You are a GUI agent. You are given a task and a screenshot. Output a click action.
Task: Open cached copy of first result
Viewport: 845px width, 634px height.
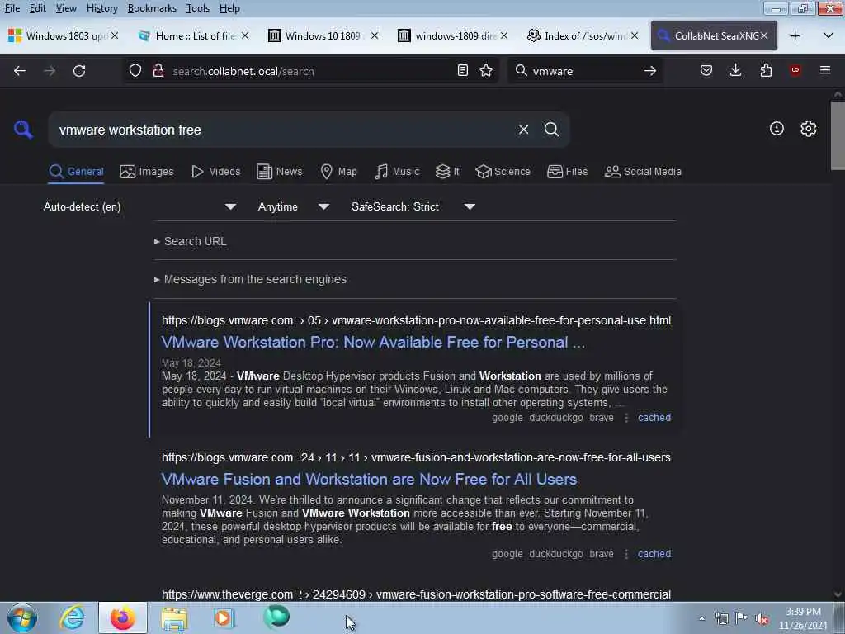pos(654,417)
